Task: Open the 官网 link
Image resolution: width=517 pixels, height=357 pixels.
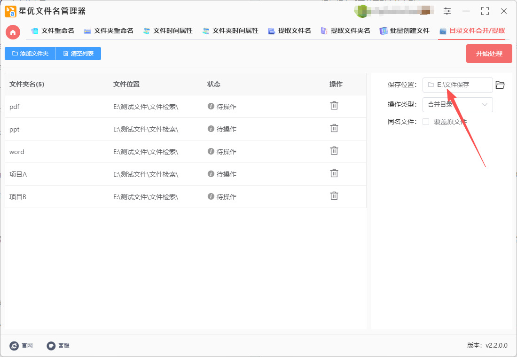Action: click(22, 346)
